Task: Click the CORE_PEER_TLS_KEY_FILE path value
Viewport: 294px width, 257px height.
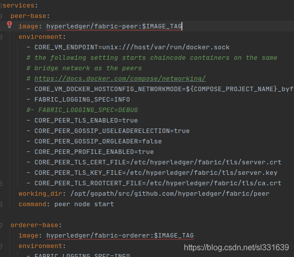Action: (x=201, y=173)
